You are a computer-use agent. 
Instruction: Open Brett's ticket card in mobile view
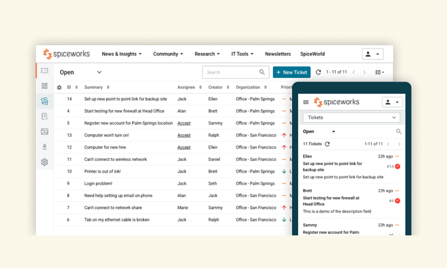(351, 201)
